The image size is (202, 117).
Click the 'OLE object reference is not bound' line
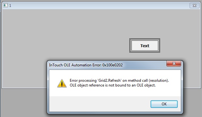pyautogui.click(x=113, y=85)
